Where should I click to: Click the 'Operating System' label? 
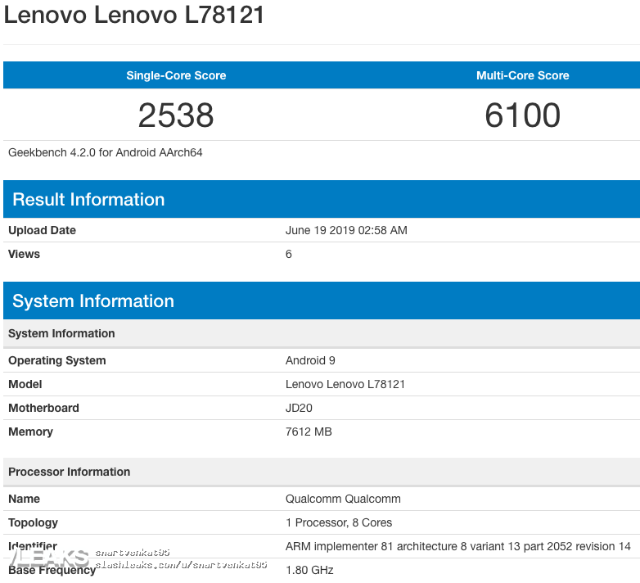tap(57, 360)
